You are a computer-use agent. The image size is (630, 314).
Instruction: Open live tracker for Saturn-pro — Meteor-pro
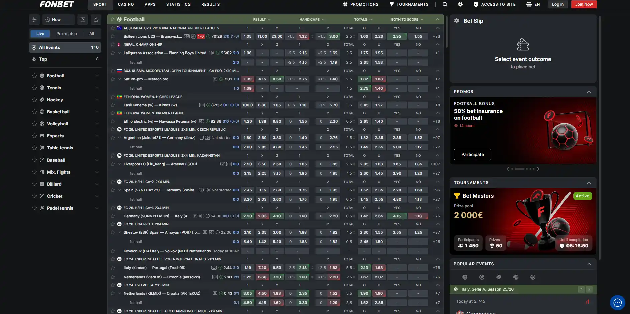pyautogui.click(x=215, y=79)
